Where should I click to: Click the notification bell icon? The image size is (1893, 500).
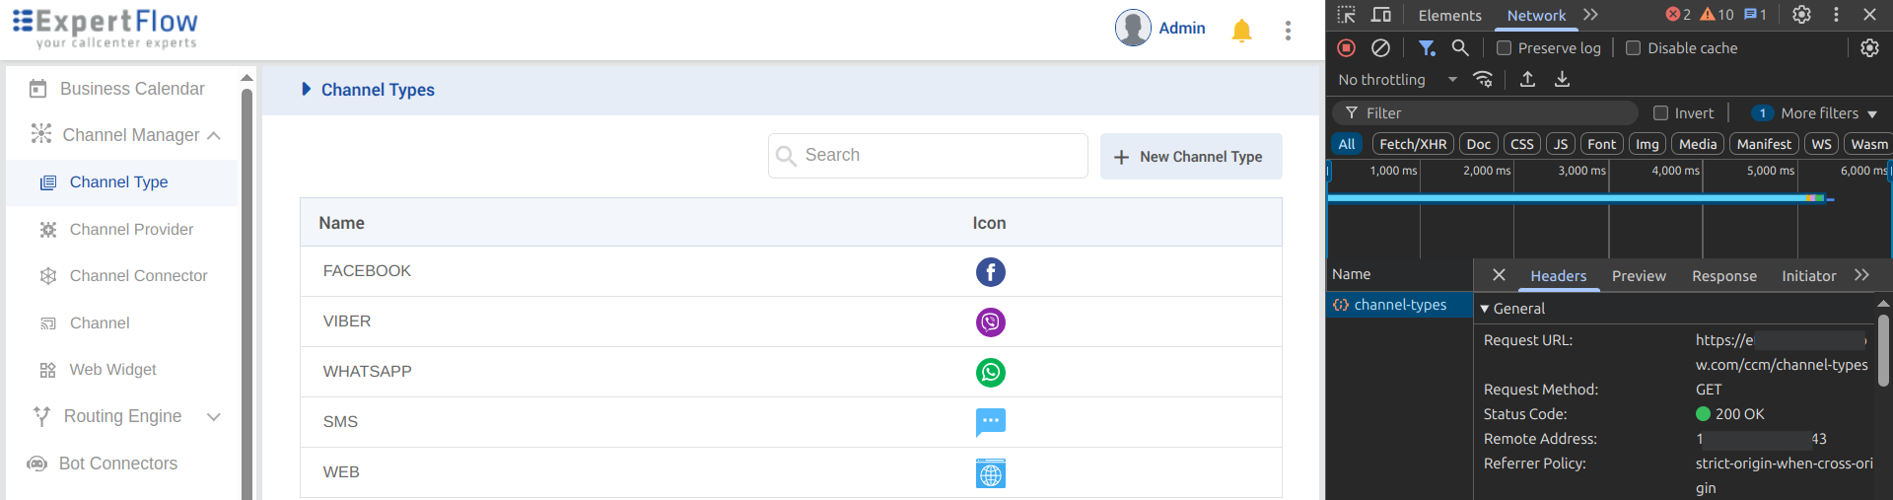tap(1241, 31)
